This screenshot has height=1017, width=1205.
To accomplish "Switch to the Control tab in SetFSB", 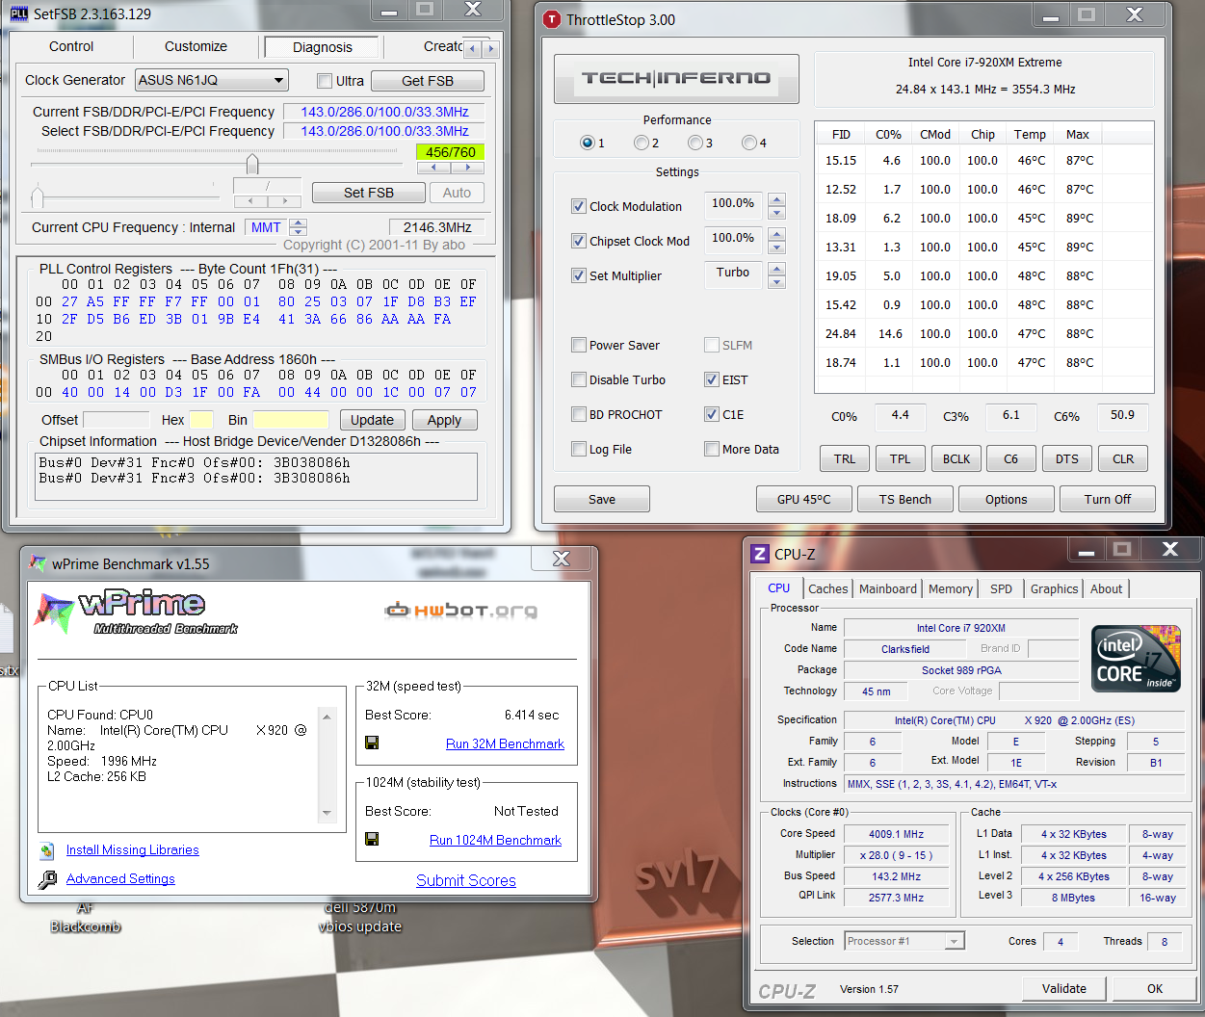I will [x=71, y=46].
